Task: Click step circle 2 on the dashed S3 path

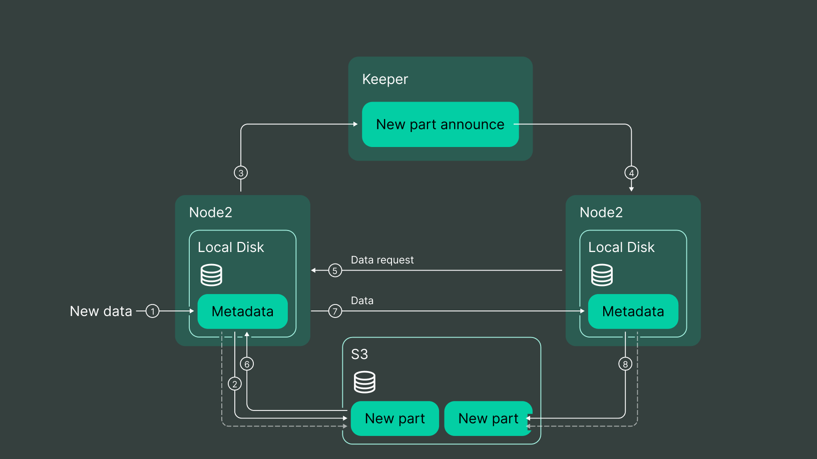Action: point(234,384)
